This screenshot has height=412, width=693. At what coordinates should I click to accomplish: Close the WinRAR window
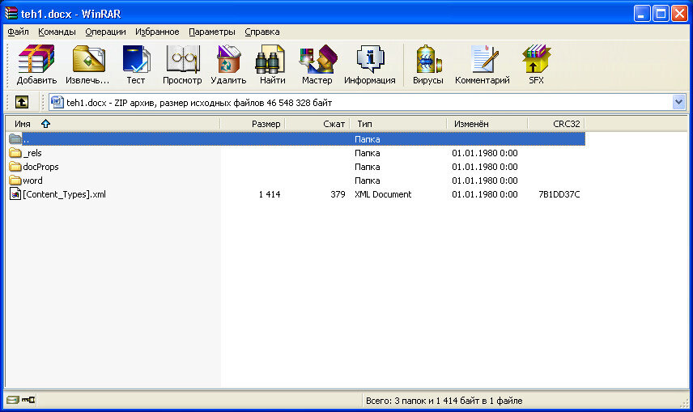(679, 13)
